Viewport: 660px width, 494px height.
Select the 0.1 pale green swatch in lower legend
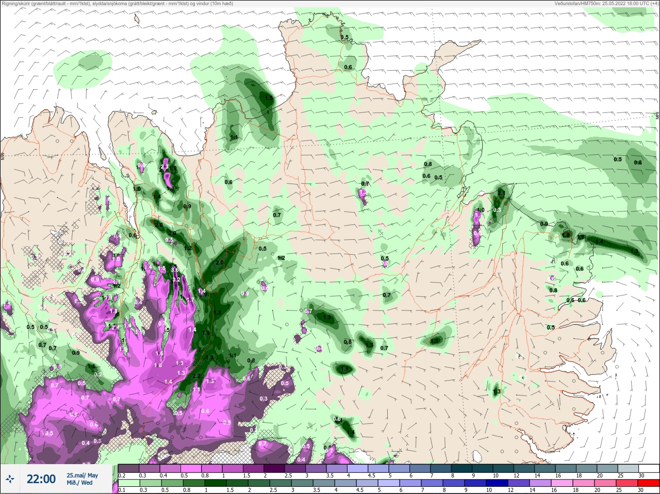click(x=128, y=483)
